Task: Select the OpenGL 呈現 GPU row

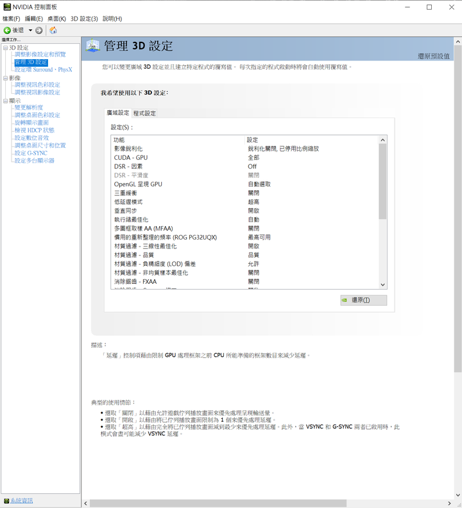Action: (x=244, y=184)
